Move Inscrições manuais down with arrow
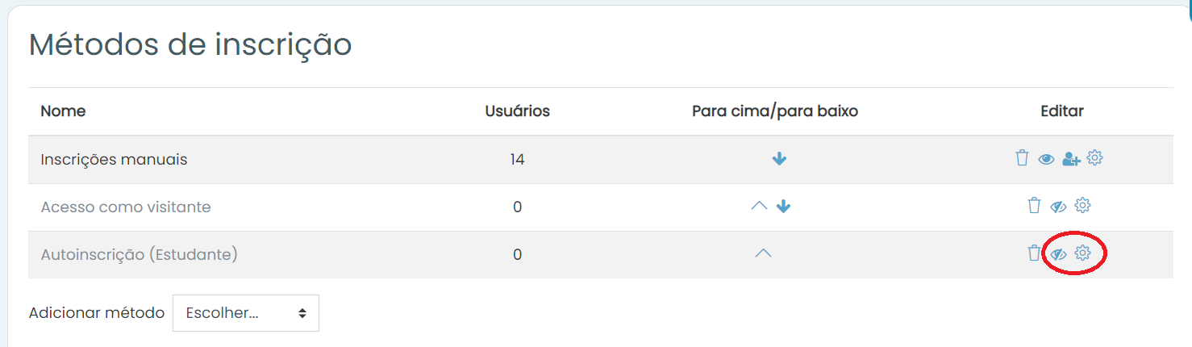1192x347 pixels. (779, 160)
